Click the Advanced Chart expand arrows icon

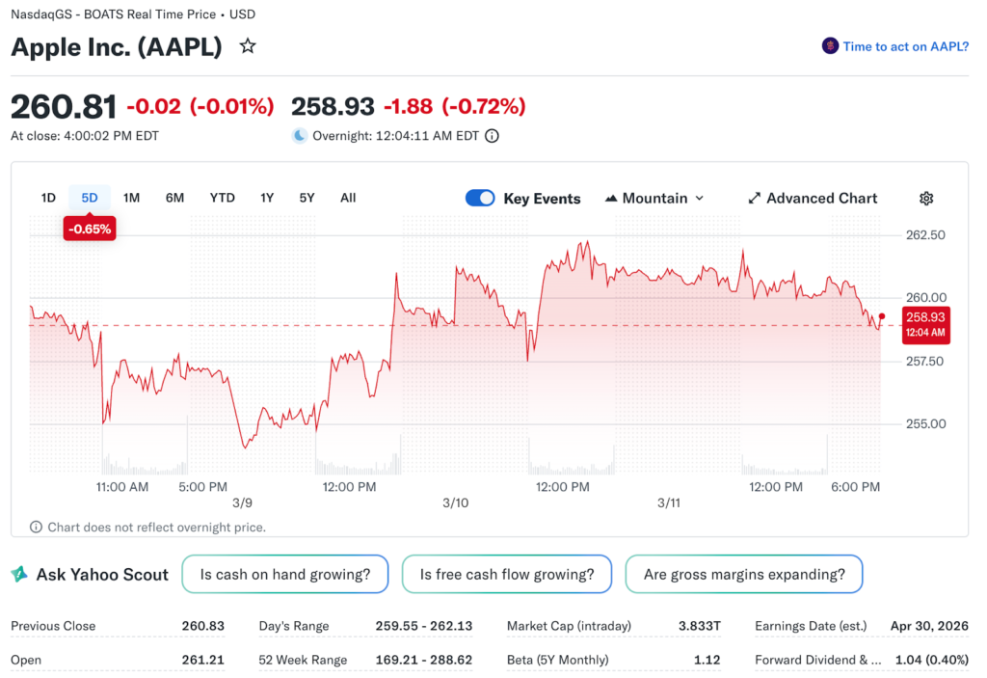(755, 199)
